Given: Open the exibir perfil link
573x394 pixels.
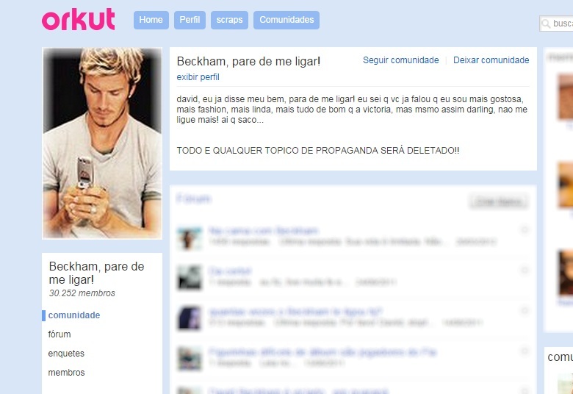Looking at the screenshot, I should (198, 77).
